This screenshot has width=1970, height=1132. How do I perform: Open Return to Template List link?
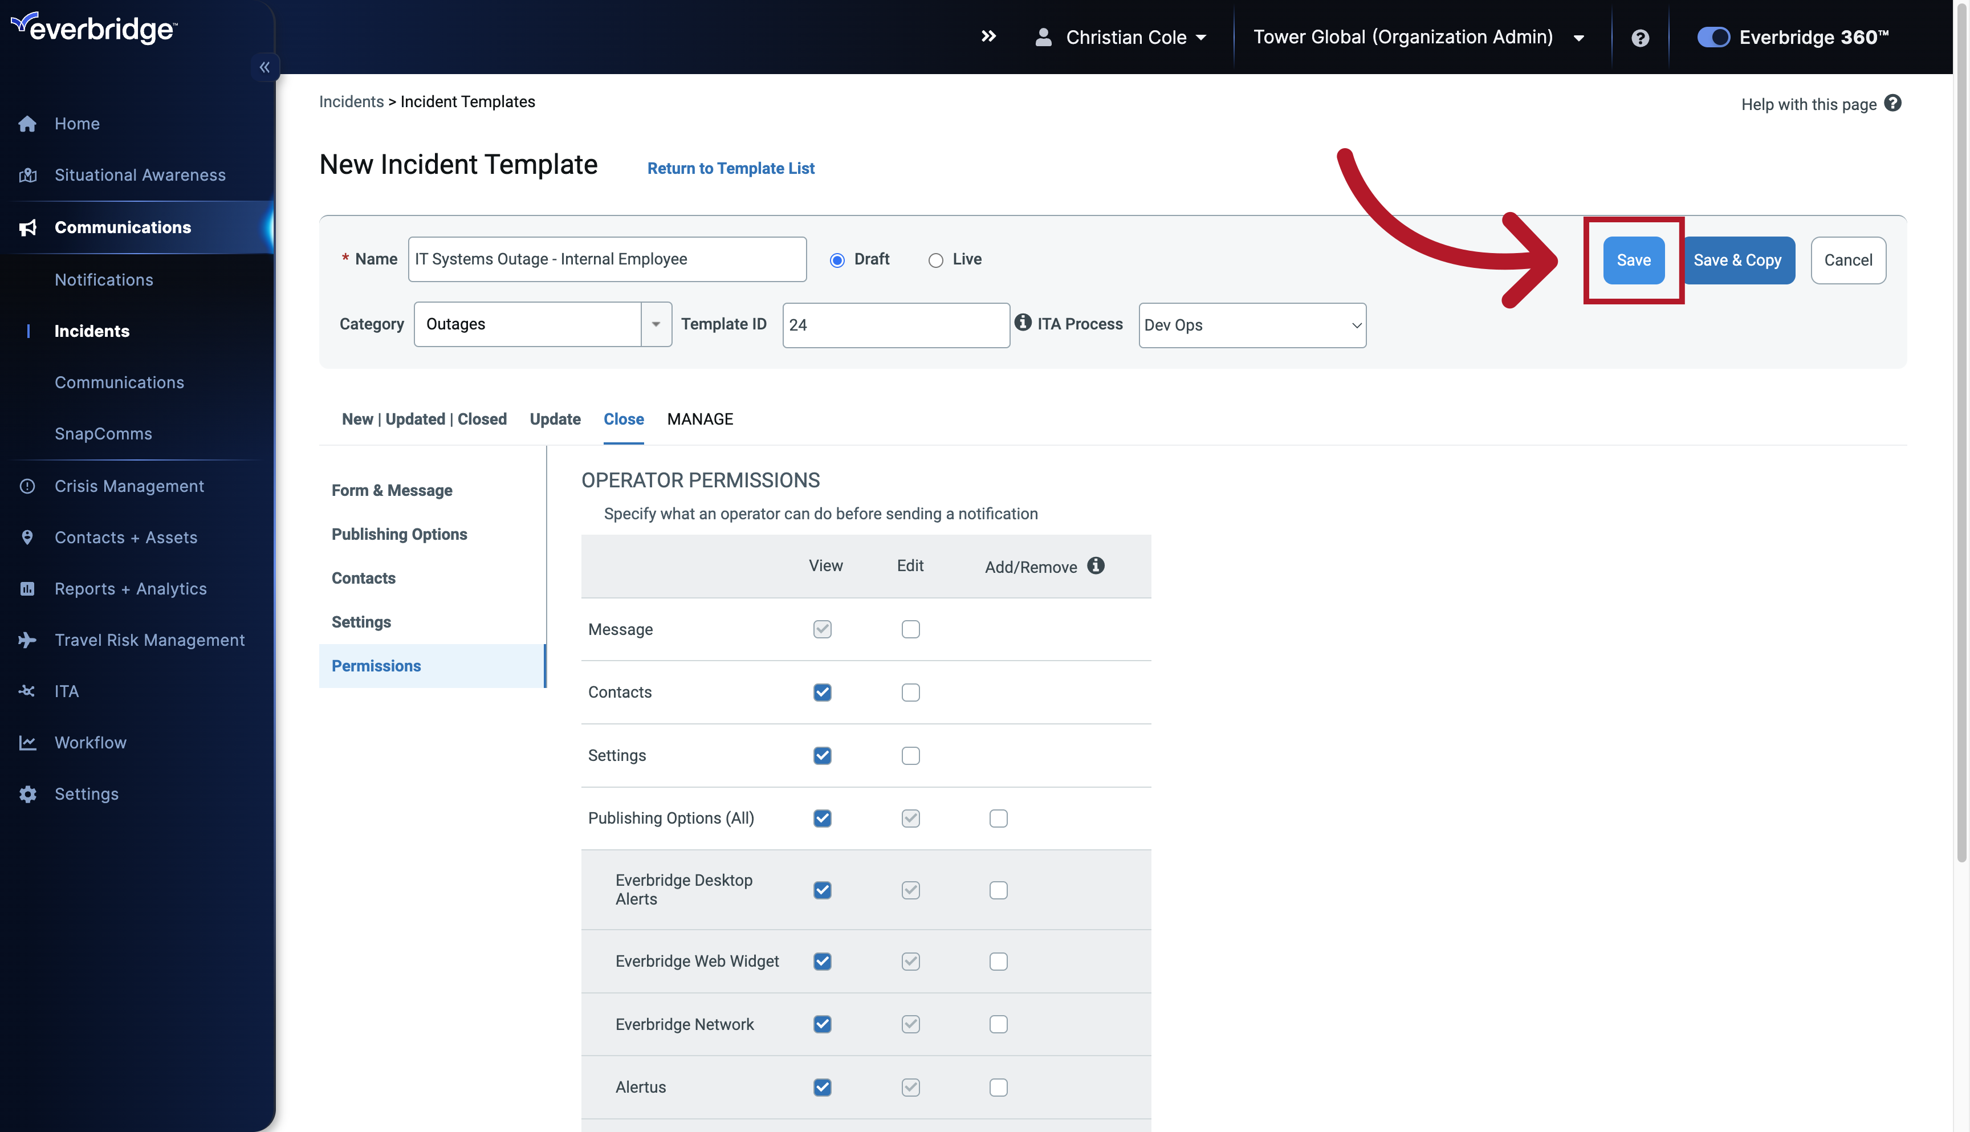pyautogui.click(x=730, y=168)
